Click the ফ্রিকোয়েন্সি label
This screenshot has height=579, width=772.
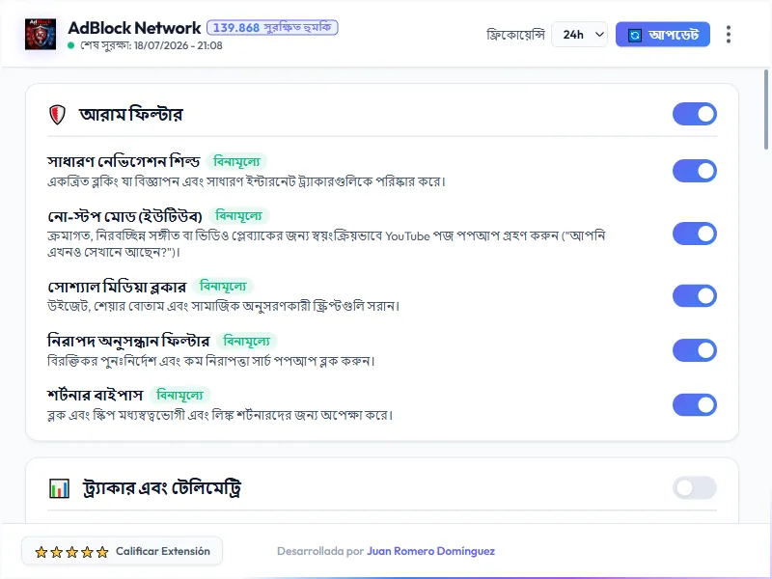(x=515, y=35)
